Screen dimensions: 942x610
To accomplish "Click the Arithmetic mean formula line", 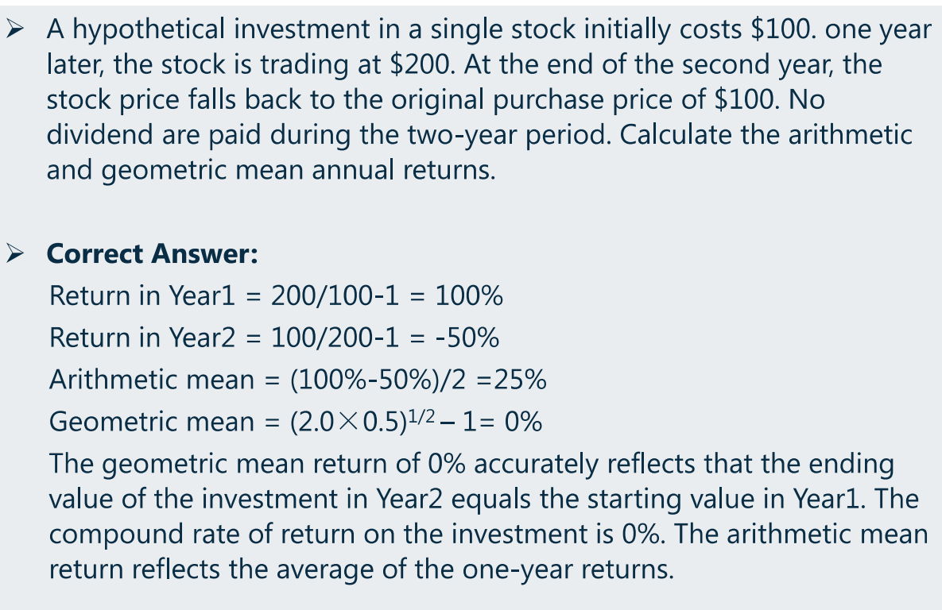I will pyautogui.click(x=297, y=380).
